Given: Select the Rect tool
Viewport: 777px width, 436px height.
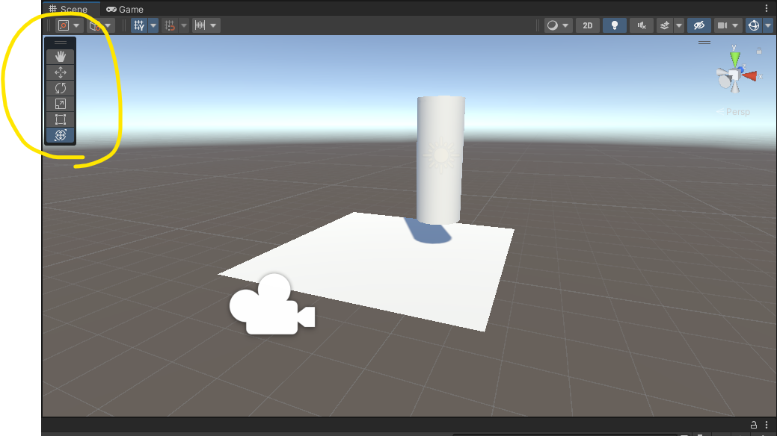Looking at the screenshot, I should [x=61, y=119].
